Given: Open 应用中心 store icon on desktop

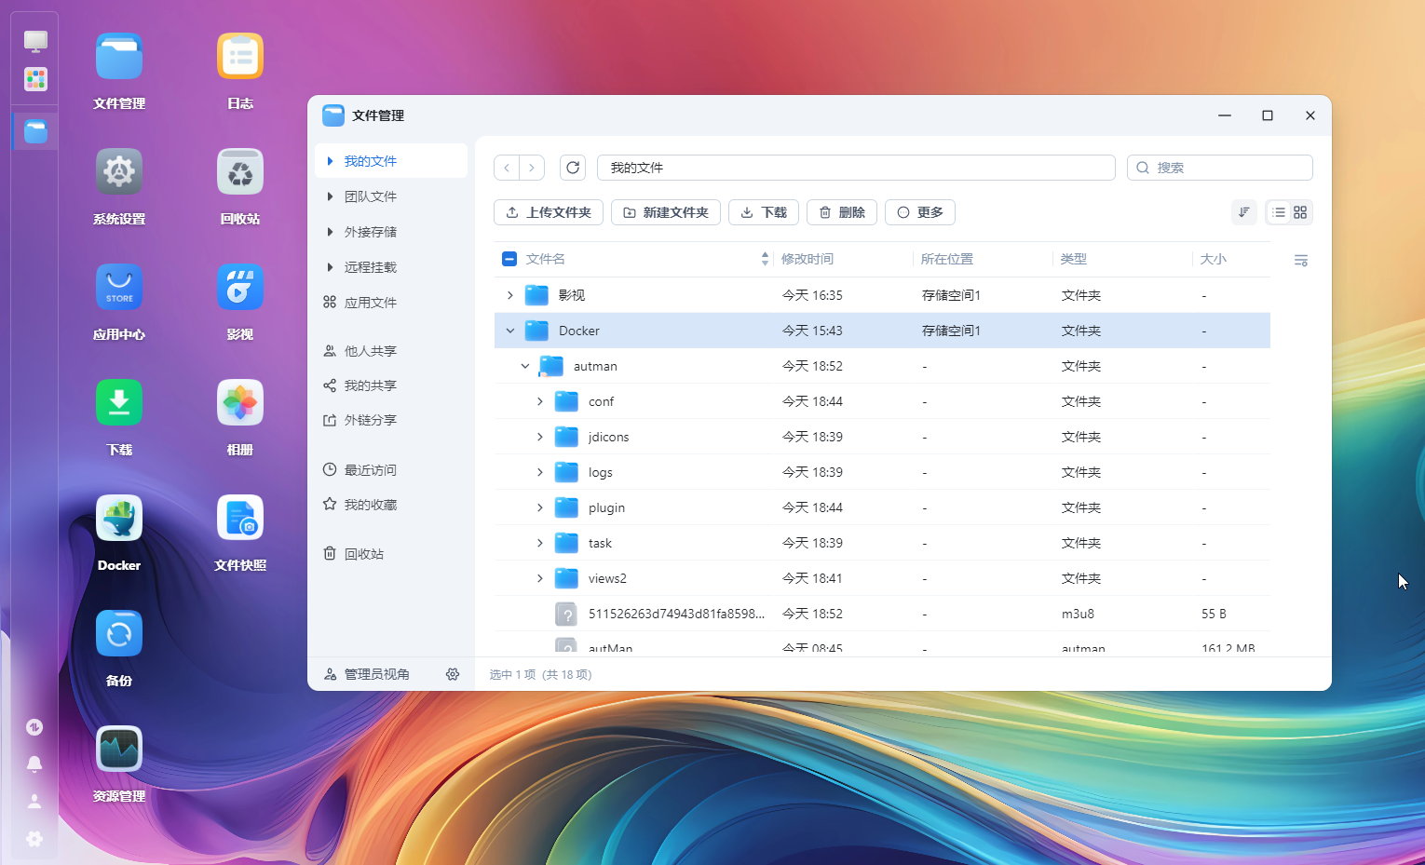Looking at the screenshot, I should [119, 288].
